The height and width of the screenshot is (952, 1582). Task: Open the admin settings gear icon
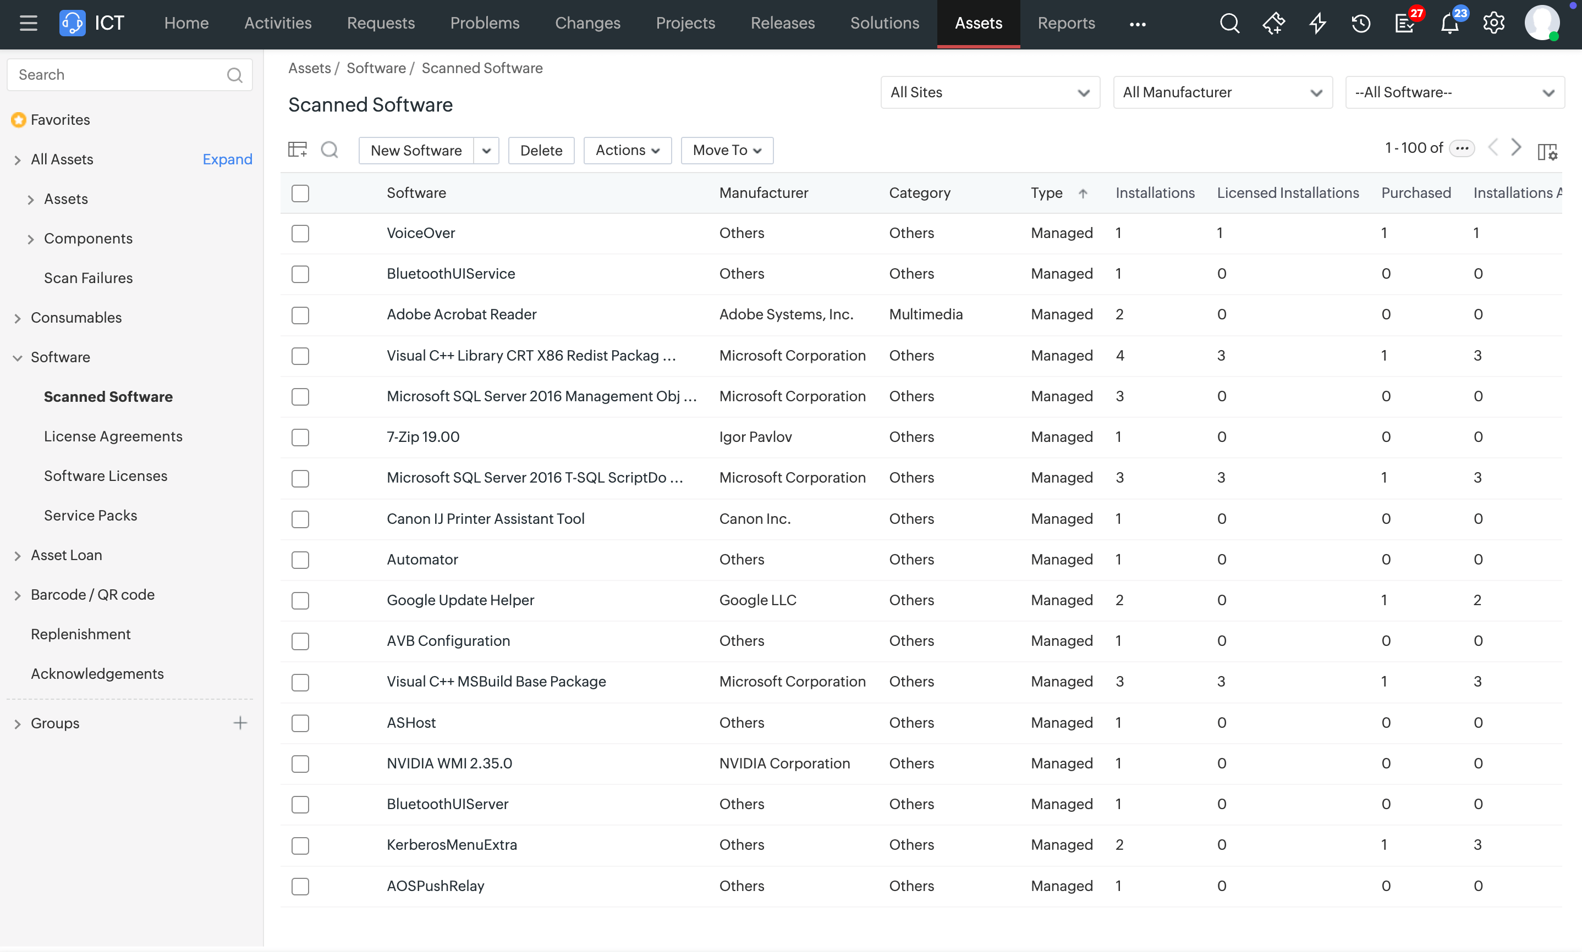coord(1493,24)
